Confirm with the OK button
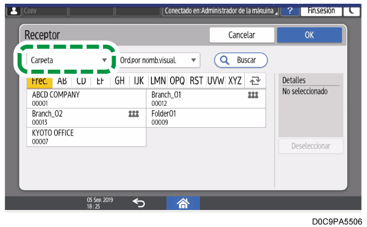The height and width of the screenshot is (227, 367). click(x=309, y=35)
